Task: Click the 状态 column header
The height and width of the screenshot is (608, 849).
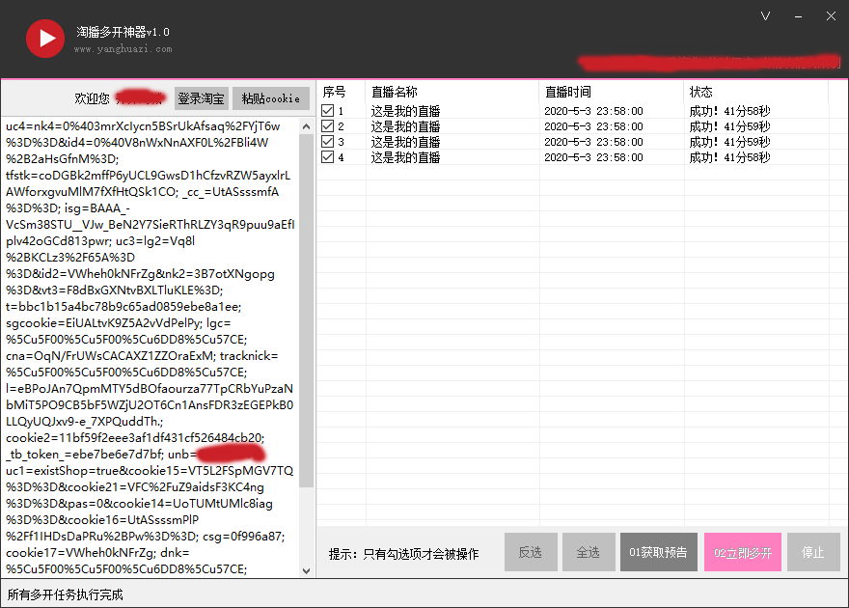Action: point(756,92)
